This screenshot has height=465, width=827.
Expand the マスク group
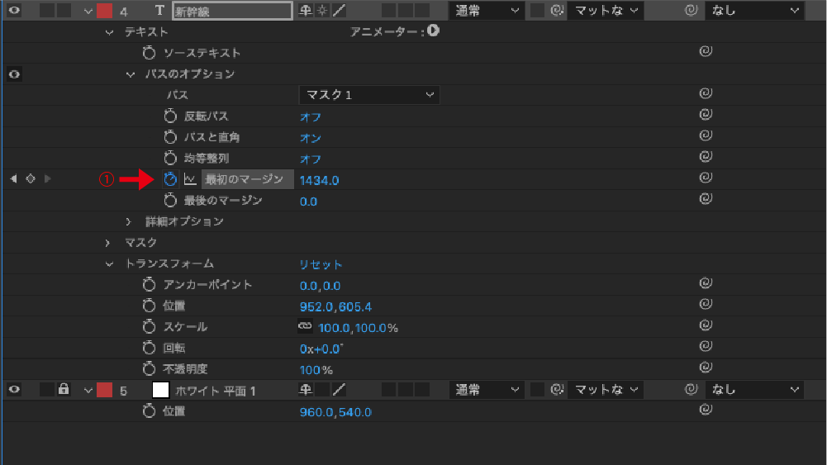click(x=107, y=243)
